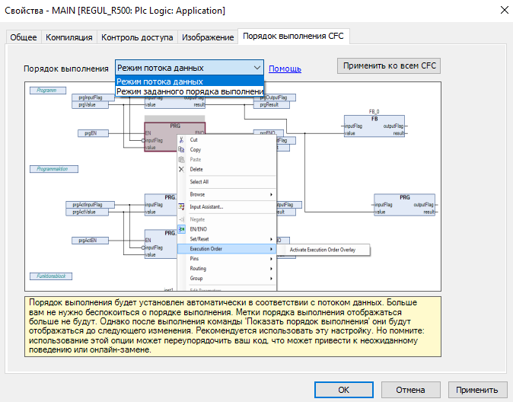Expand Execution Order submenu

tap(225, 249)
